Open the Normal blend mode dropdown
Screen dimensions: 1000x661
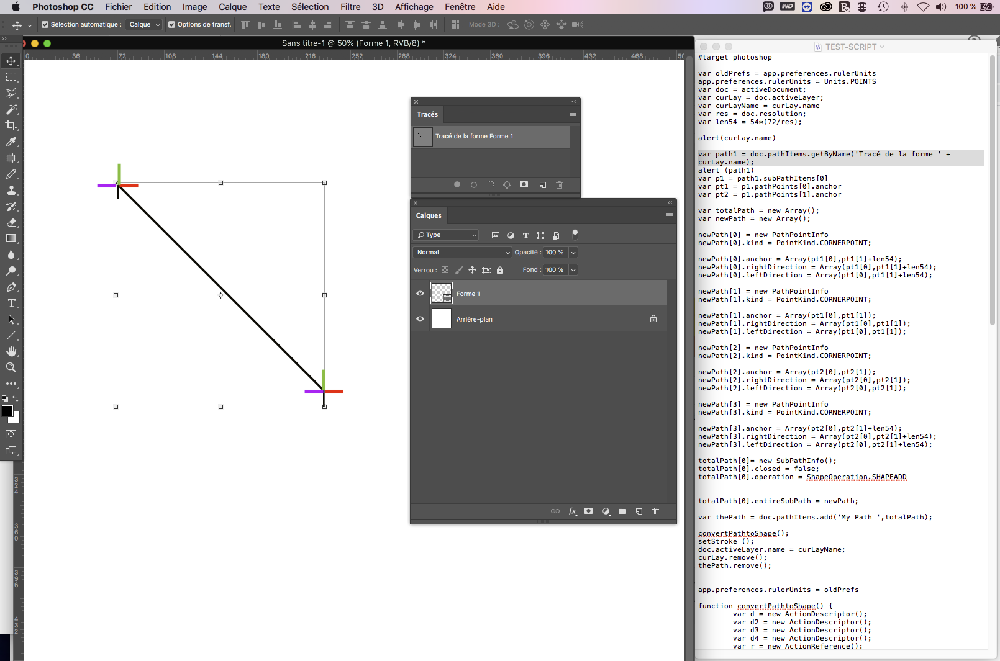point(462,253)
